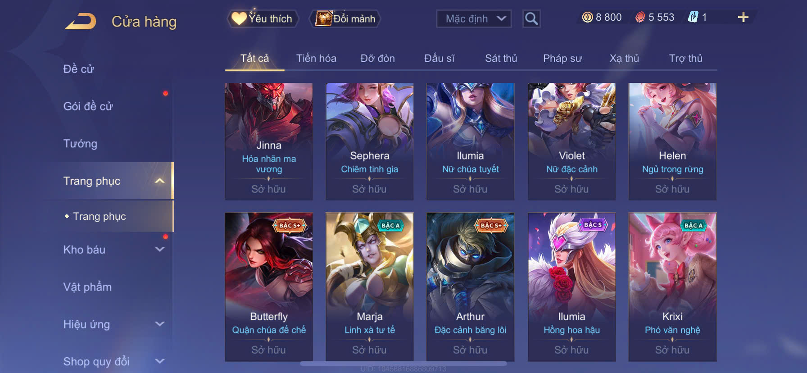Tap the blue voucher ticket icon
807x373 pixels.
click(693, 17)
